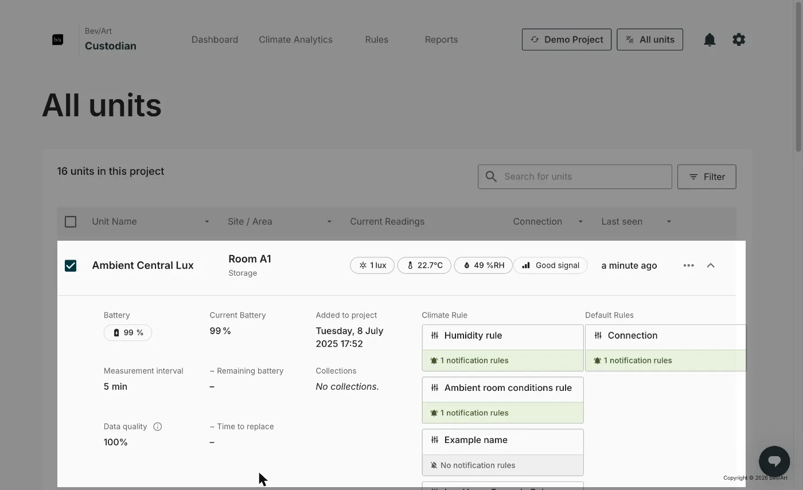Click the Data quality info icon
This screenshot has height=490, width=803.
pyautogui.click(x=158, y=426)
